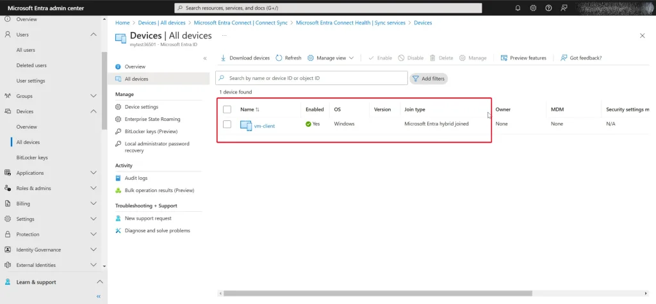Click the Disable toolbar button
656x304 pixels.
411,58
